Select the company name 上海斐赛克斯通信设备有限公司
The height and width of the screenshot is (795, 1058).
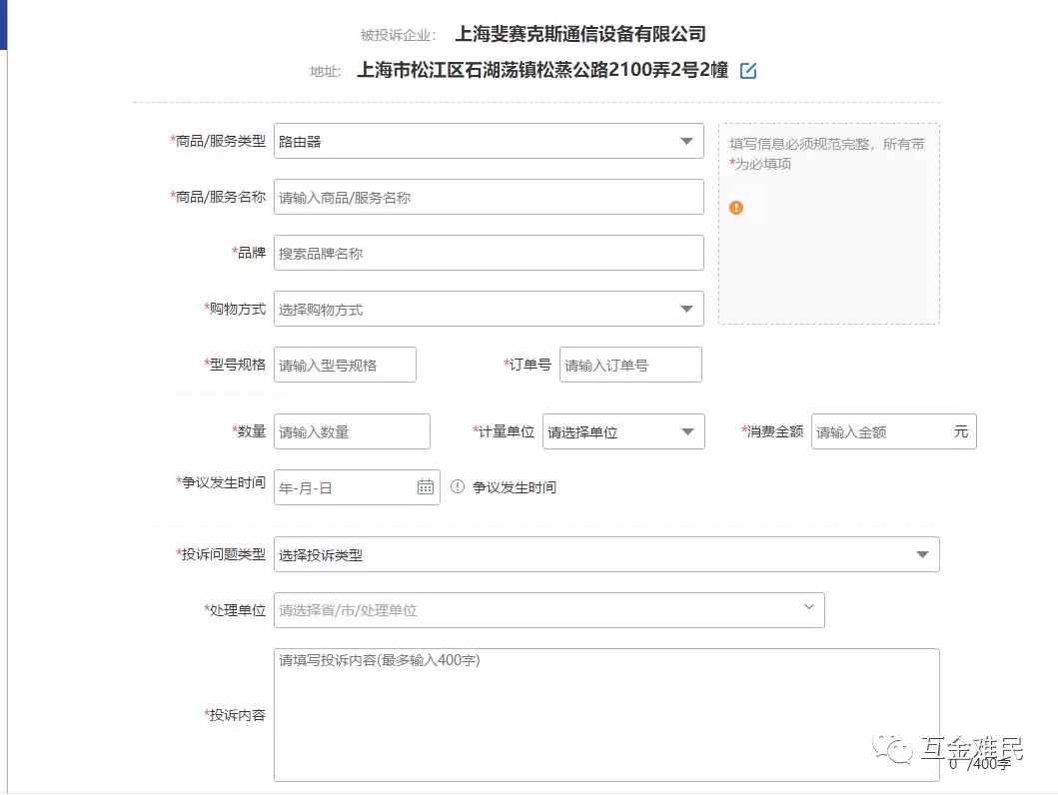click(x=580, y=34)
